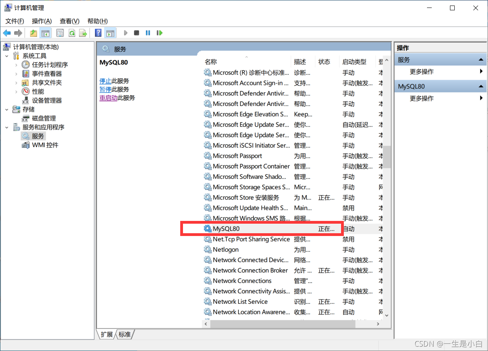Click the 停止 service link
The image size is (488, 351).
coord(105,81)
